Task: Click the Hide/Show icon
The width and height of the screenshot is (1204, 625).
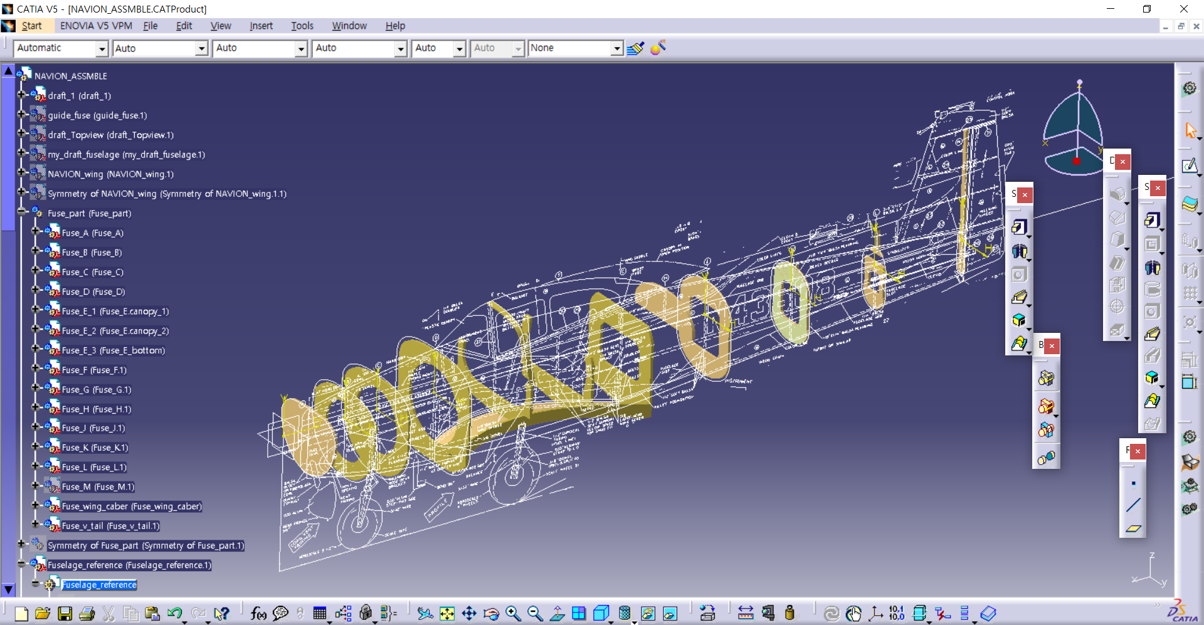Action: (x=648, y=614)
